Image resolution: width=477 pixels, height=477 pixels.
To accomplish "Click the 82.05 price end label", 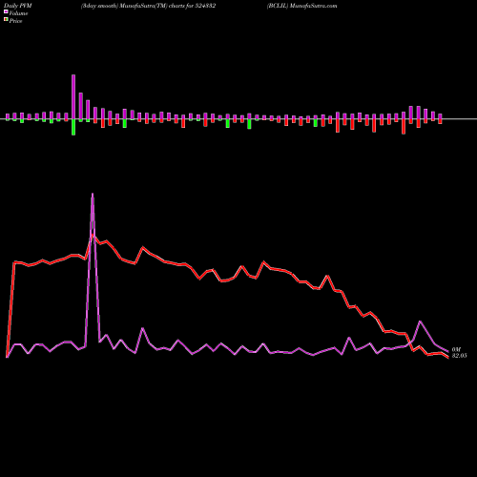I will tap(460, 356).
